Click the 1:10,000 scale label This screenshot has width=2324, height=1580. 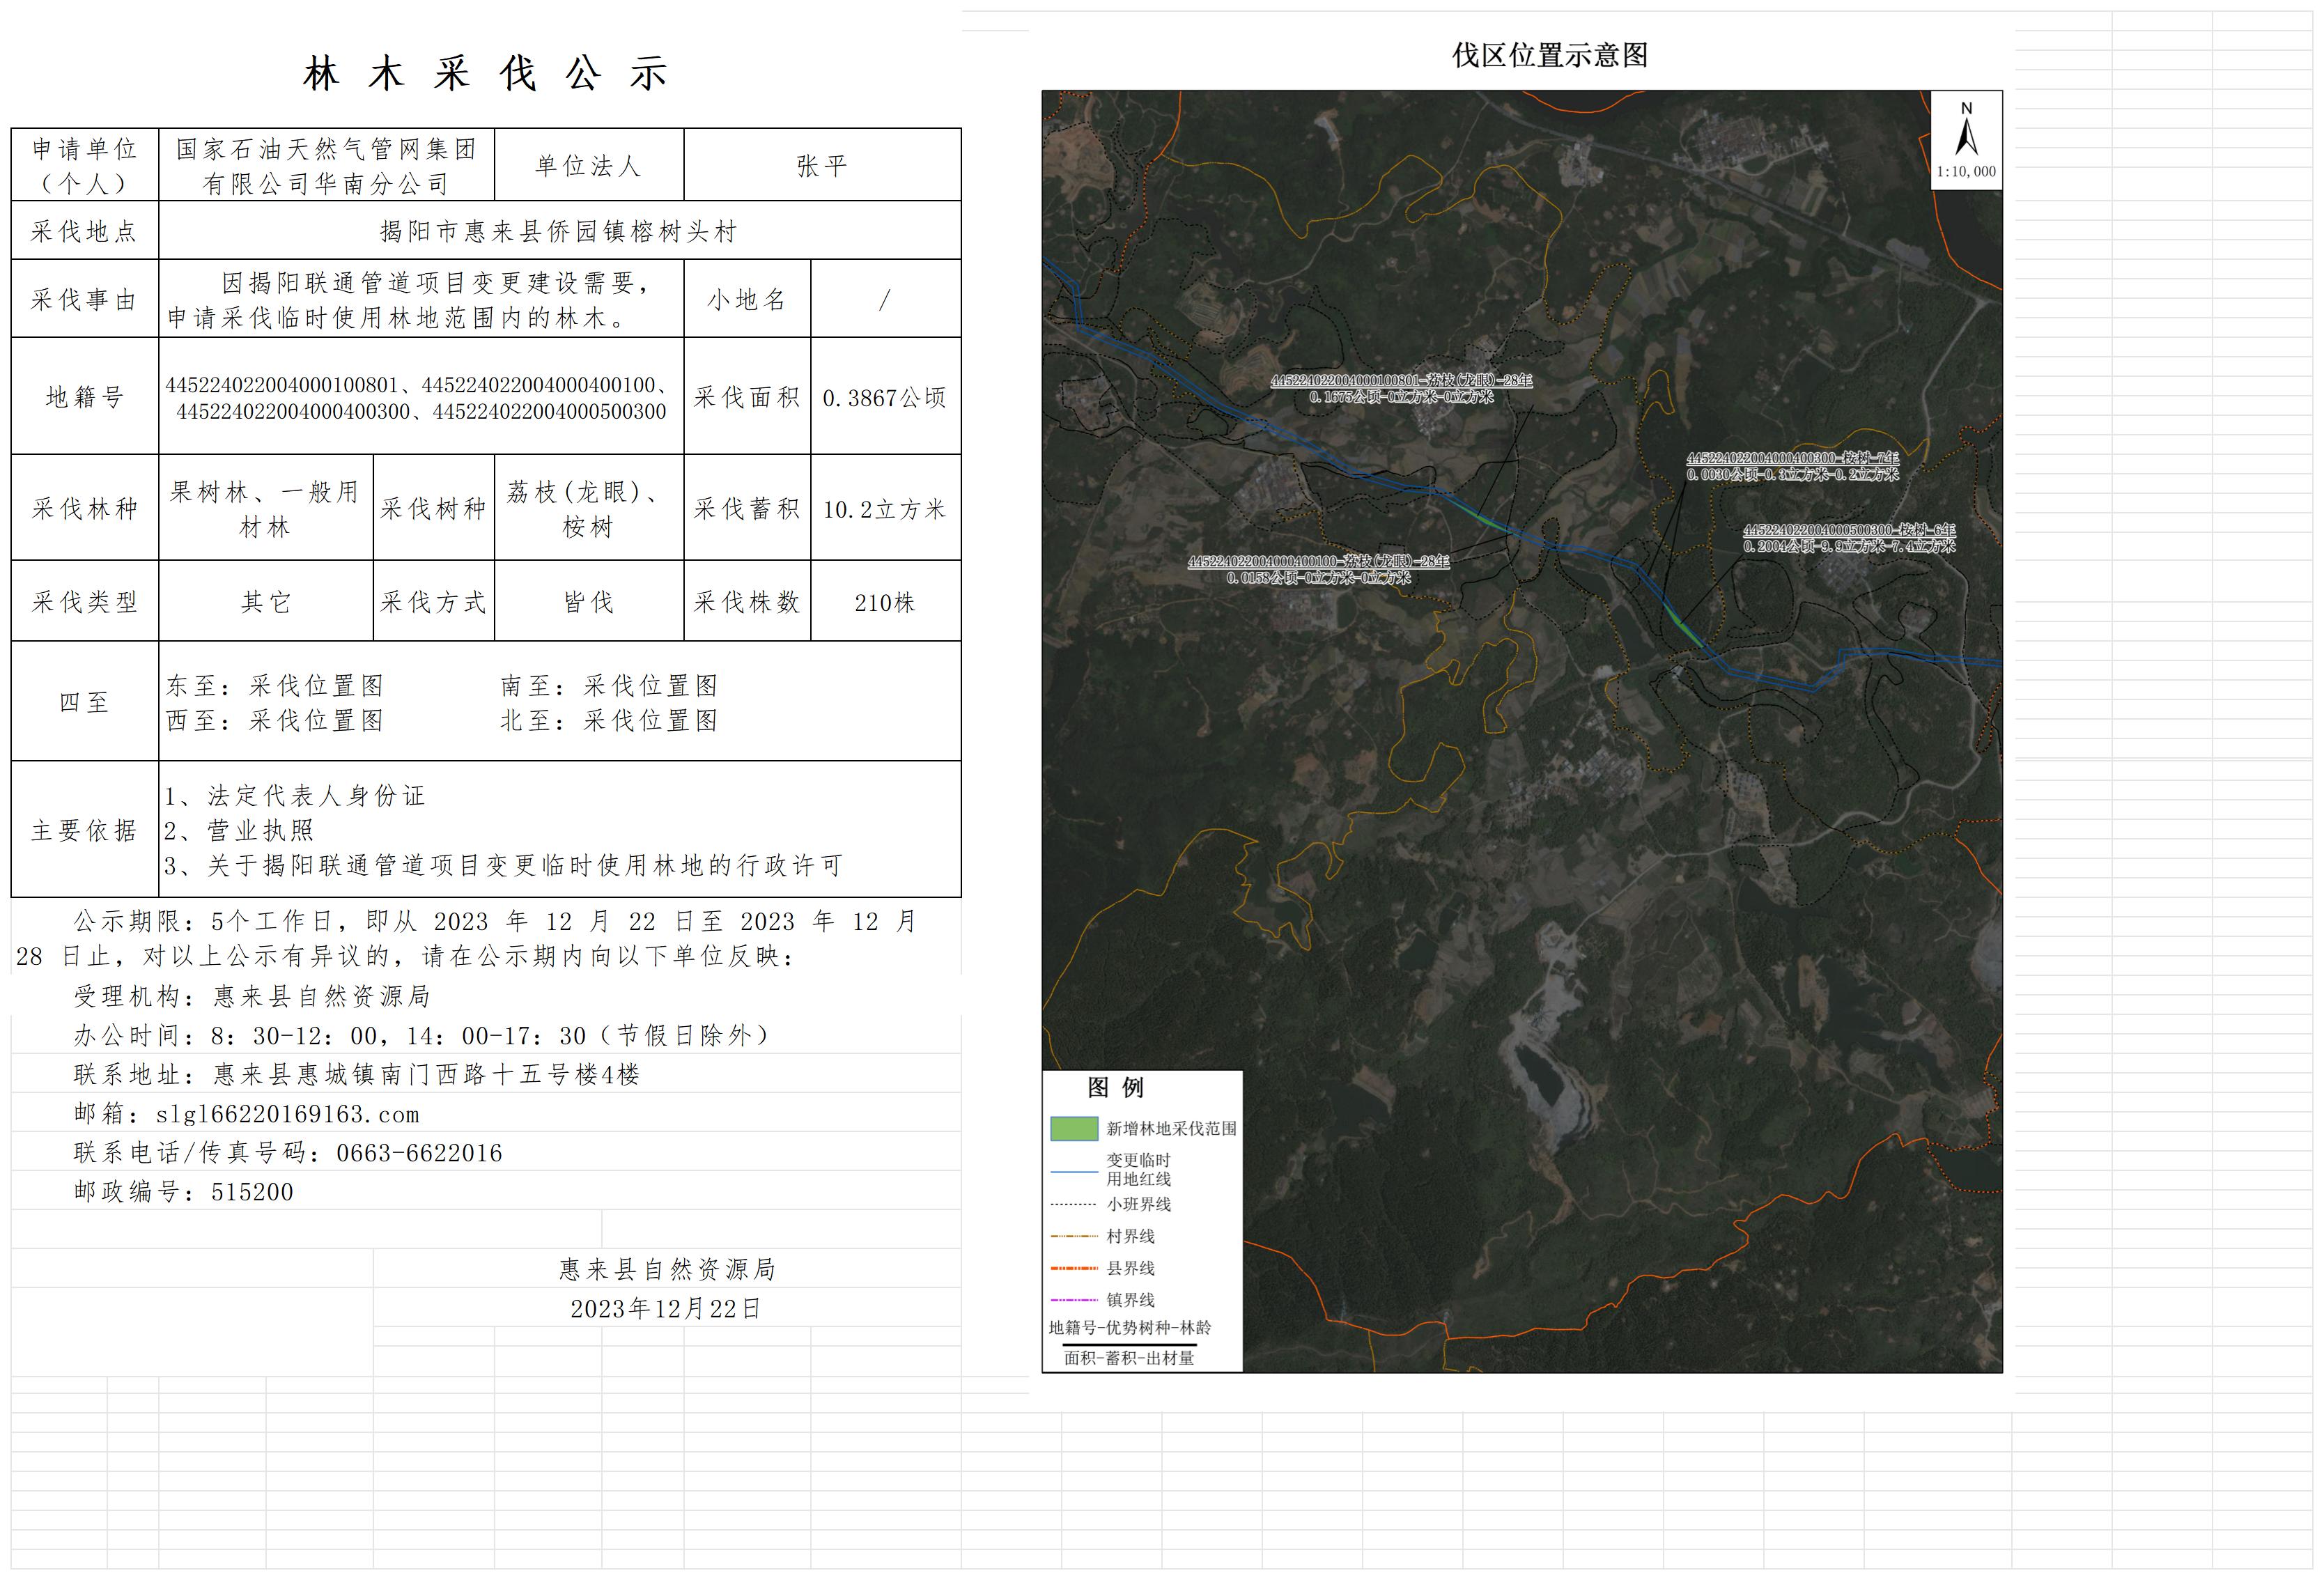click(1966, 172)
